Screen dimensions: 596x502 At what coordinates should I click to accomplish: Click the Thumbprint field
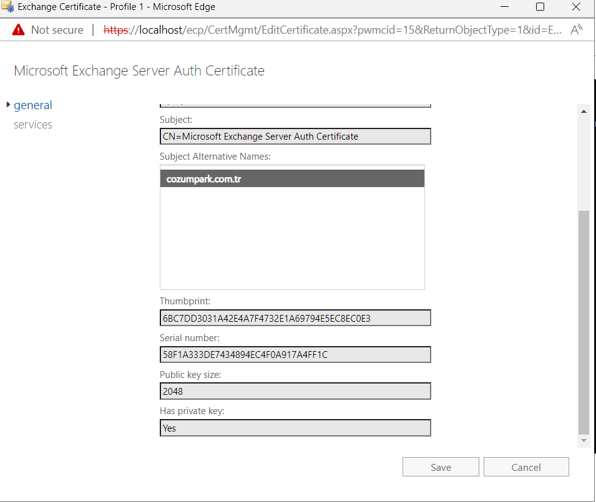295,318
